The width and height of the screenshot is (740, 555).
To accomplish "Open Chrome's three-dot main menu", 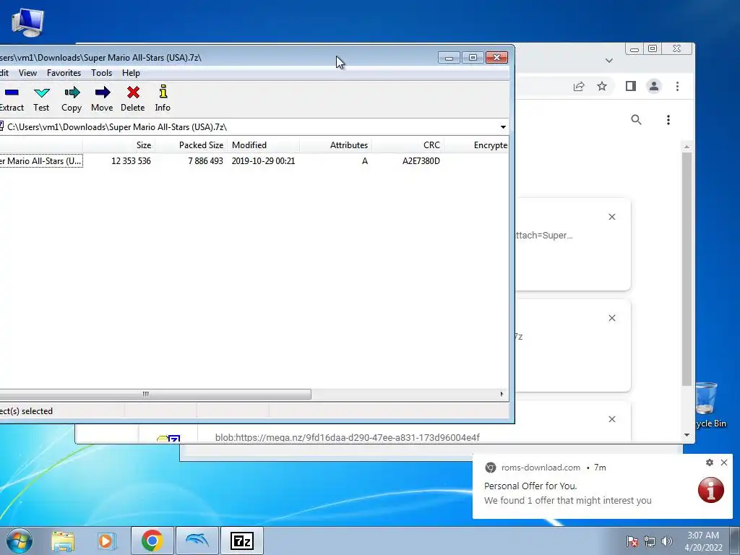I will [677, 87].
